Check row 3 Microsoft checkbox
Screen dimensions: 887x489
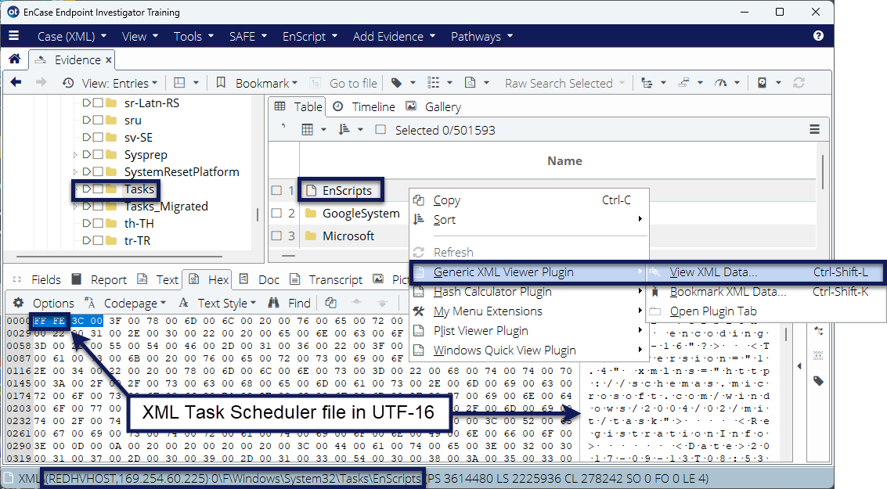click(x=276, y=236)
